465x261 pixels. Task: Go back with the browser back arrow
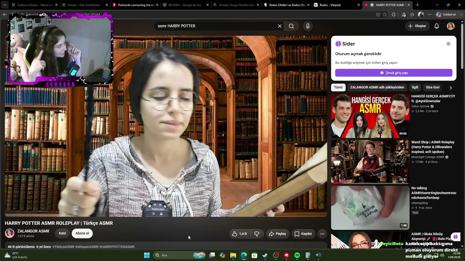coord(5,14)
